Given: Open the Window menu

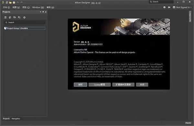Looking at the screenshot, I should tap(38, 7).
